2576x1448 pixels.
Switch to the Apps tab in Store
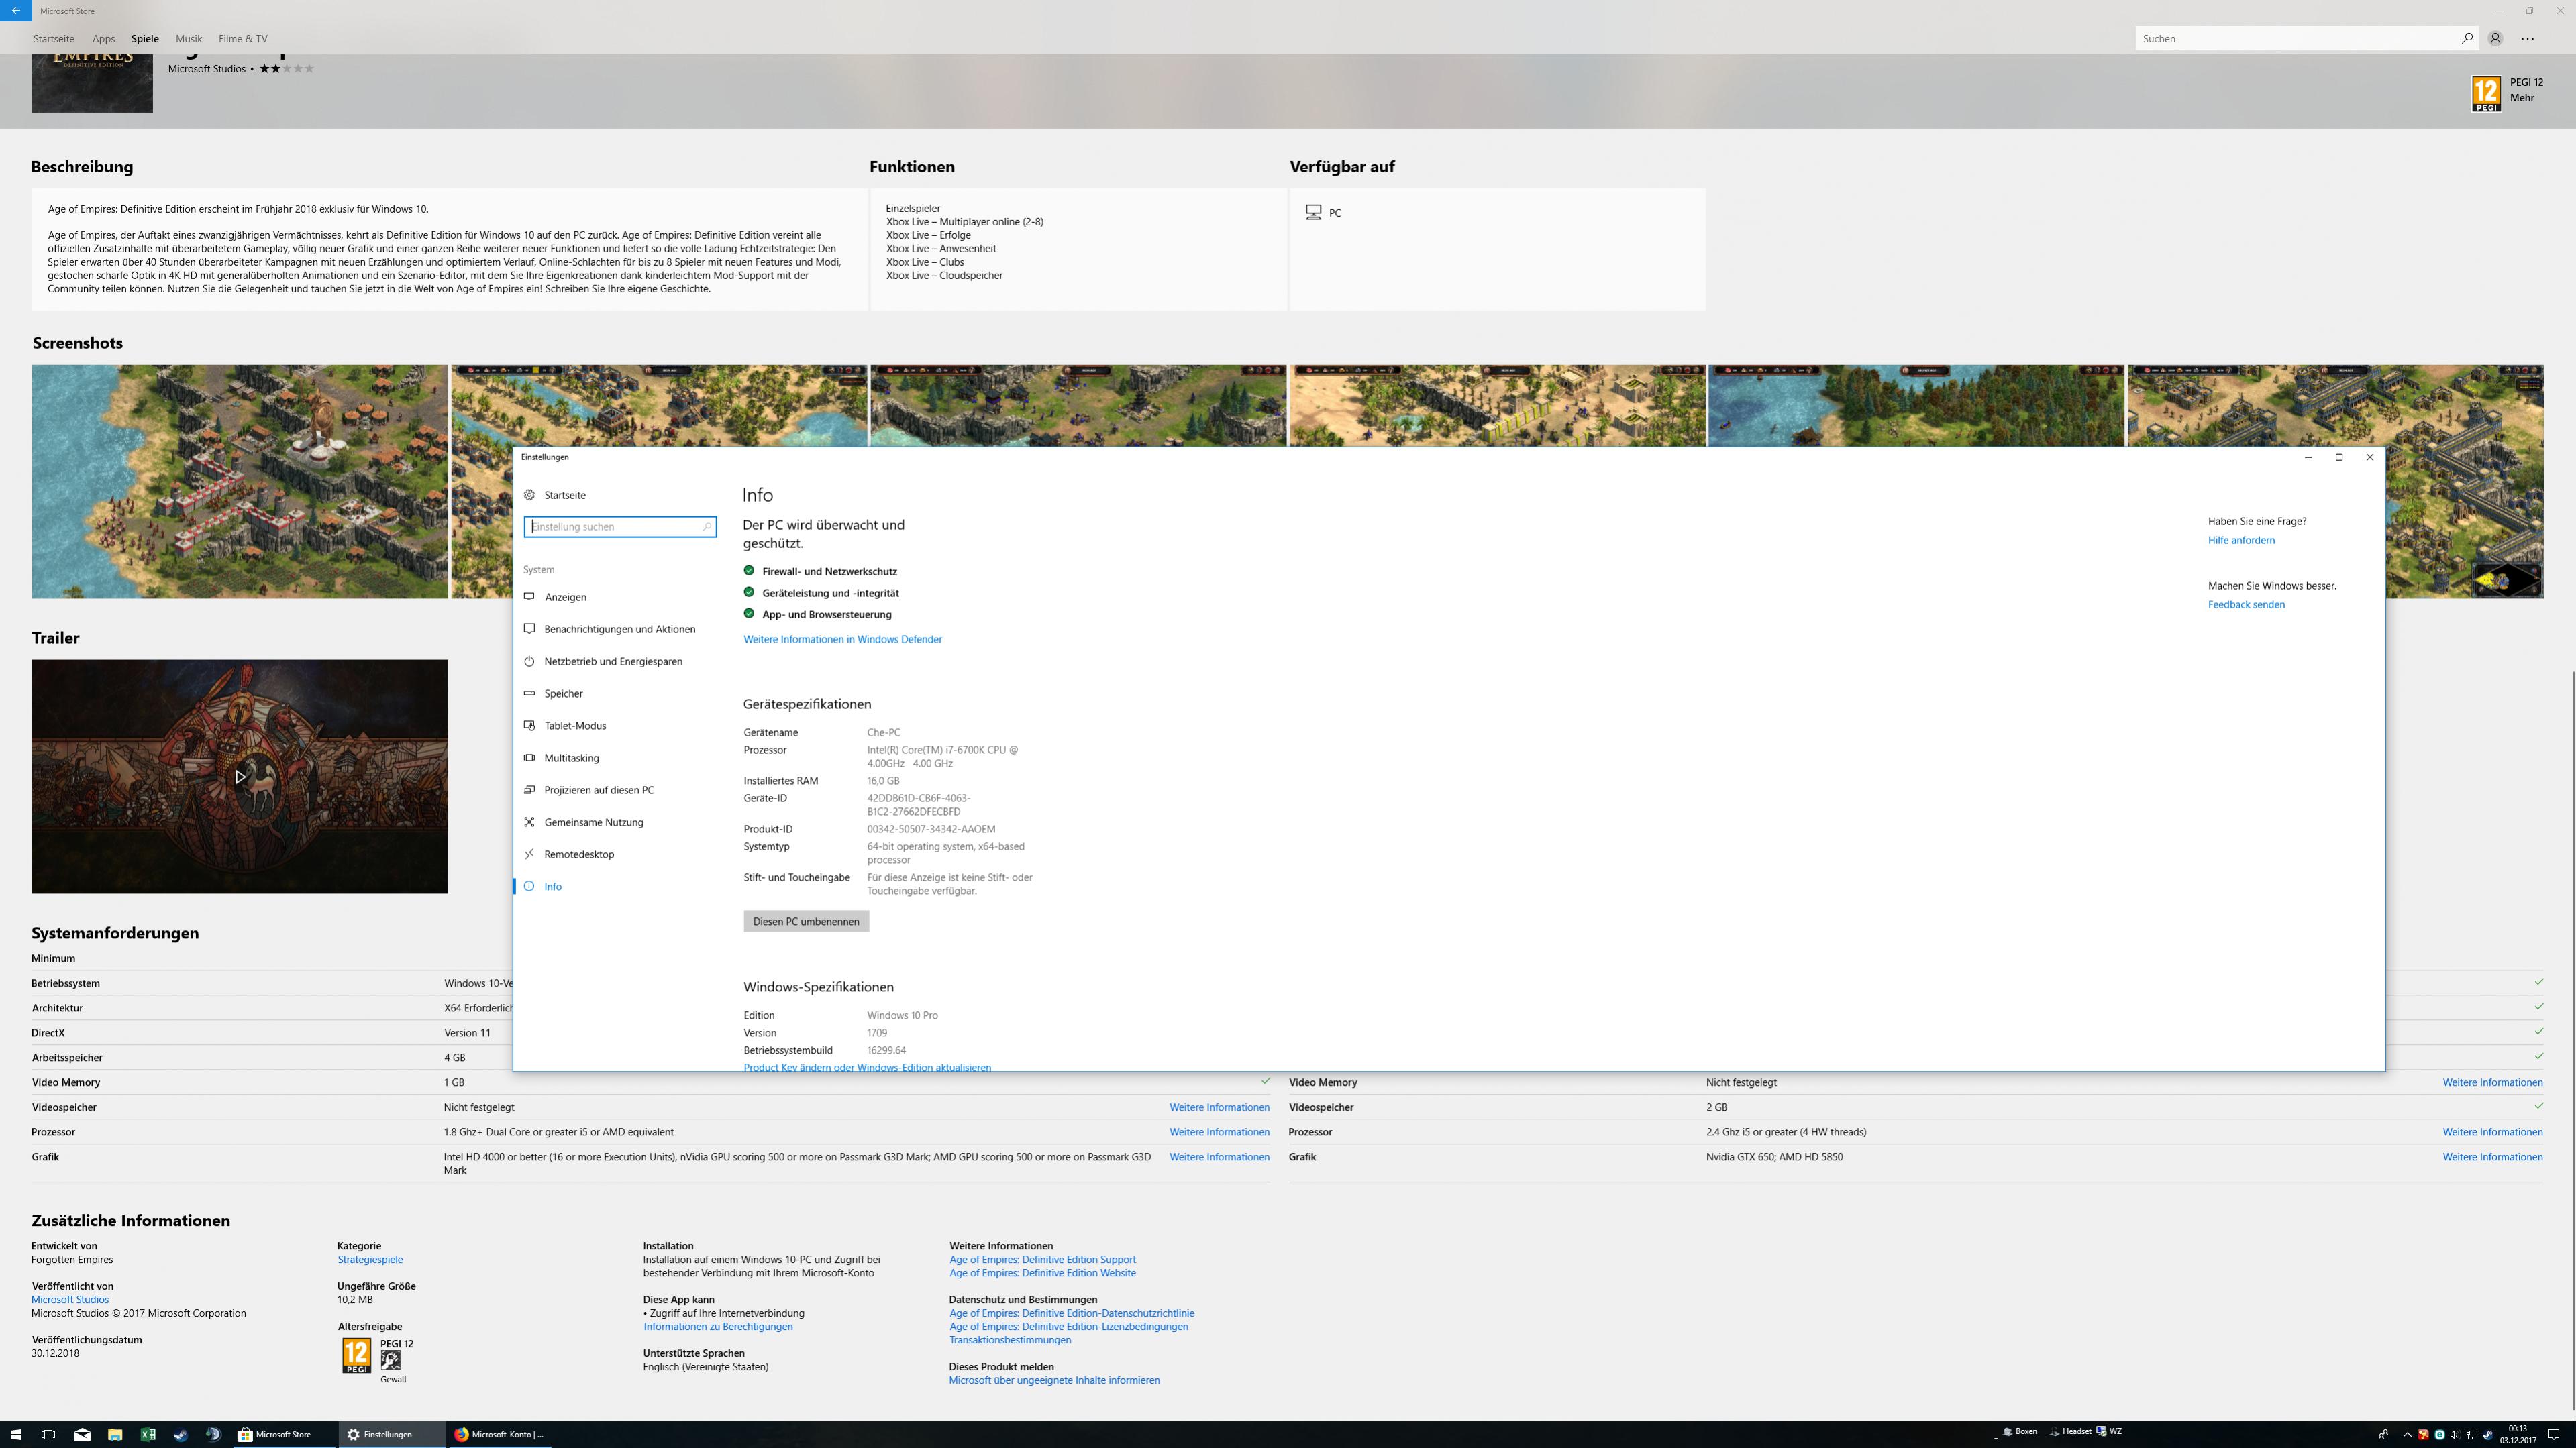[103, 38]
